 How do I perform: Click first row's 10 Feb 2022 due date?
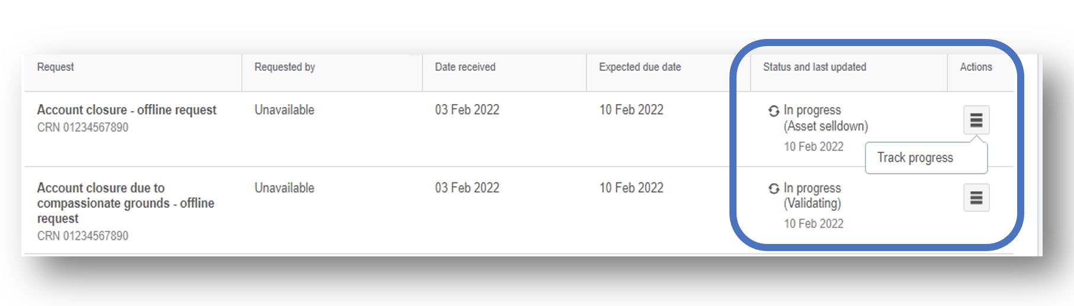(x=631, y=110)
